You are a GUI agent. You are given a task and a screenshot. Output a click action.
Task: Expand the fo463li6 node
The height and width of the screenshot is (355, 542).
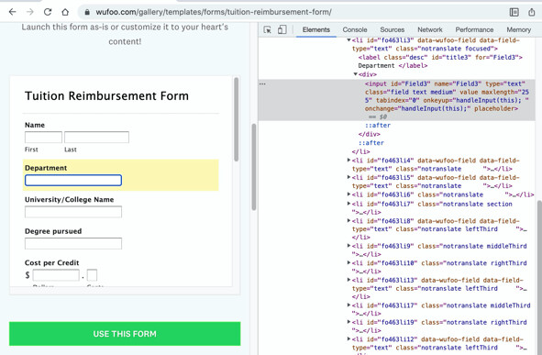point(348,194)
